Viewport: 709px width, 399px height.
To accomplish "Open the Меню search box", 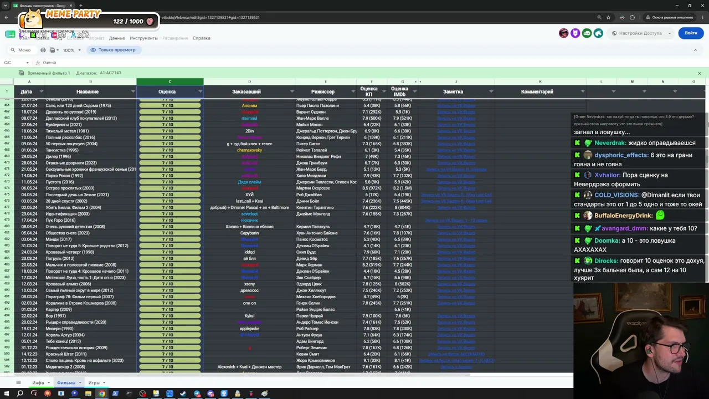I will [21, 50].
